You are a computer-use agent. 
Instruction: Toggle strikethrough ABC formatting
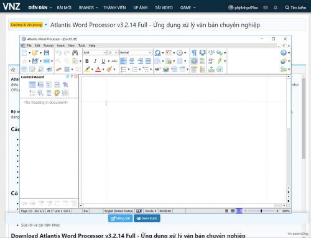(x=114, y=61)
